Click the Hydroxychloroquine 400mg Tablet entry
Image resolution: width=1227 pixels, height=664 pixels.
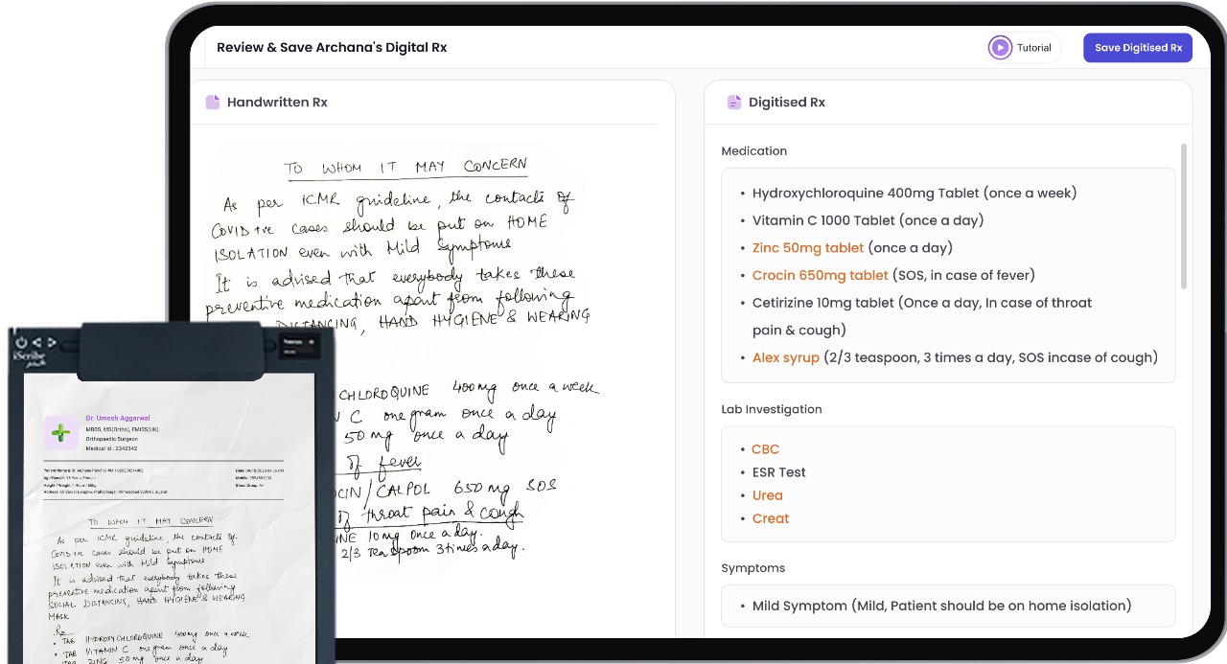point(914,194)
